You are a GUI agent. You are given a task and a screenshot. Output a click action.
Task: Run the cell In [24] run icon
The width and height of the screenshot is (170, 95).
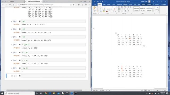click(20, 29)
